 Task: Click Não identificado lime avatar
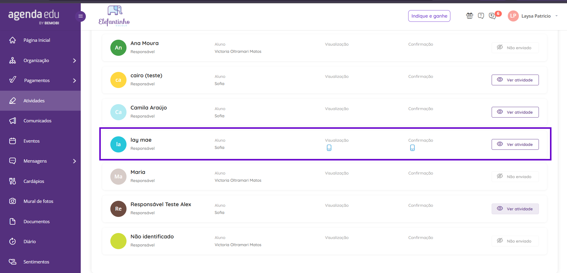click(x=118, y=241)
